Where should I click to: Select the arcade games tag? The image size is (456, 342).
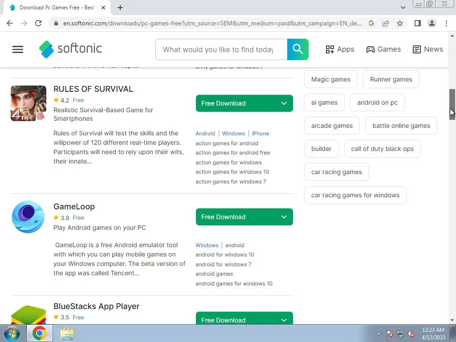[x=332, y=126]
